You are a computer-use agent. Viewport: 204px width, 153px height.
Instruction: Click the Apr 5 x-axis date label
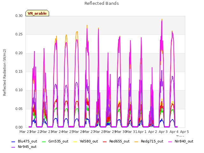point(185,132)
